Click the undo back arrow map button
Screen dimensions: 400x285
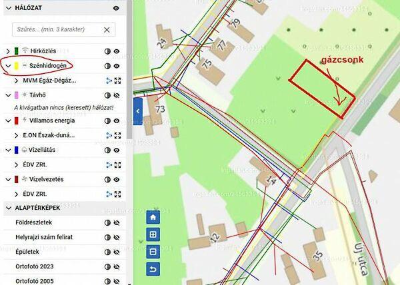pos(153,269)
